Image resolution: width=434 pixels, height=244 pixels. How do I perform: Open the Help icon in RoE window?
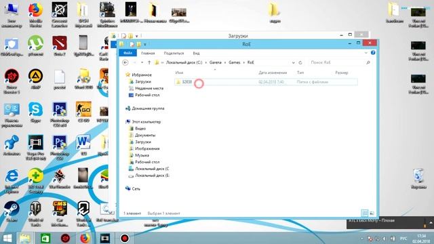click(x=373, y=53)
